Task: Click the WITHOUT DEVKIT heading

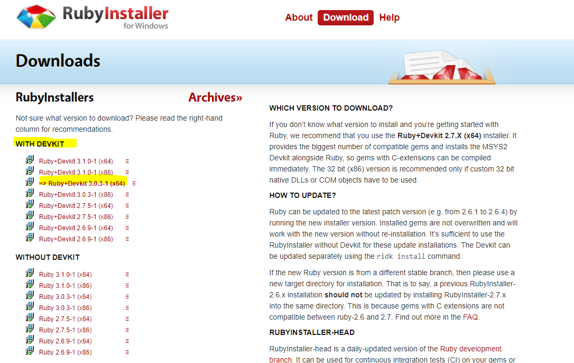Action: click(x=48, y=257)
